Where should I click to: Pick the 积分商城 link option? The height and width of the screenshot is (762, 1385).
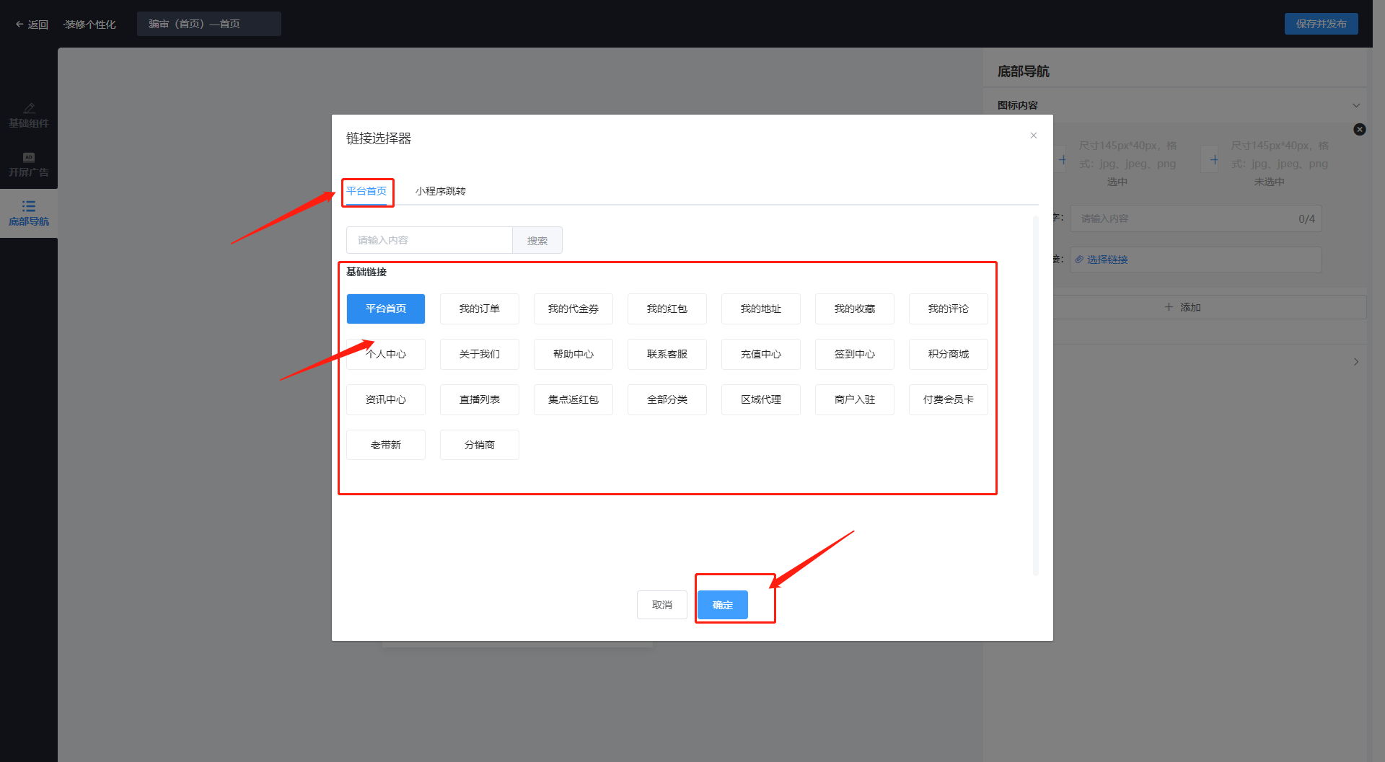click(x=948, y=355)
